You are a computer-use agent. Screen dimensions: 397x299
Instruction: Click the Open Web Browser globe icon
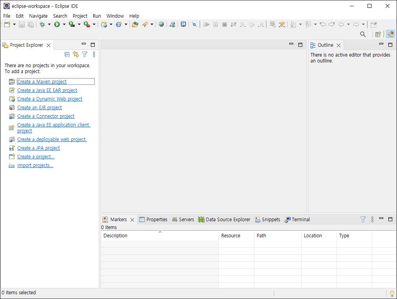click(x=161, y=24)
